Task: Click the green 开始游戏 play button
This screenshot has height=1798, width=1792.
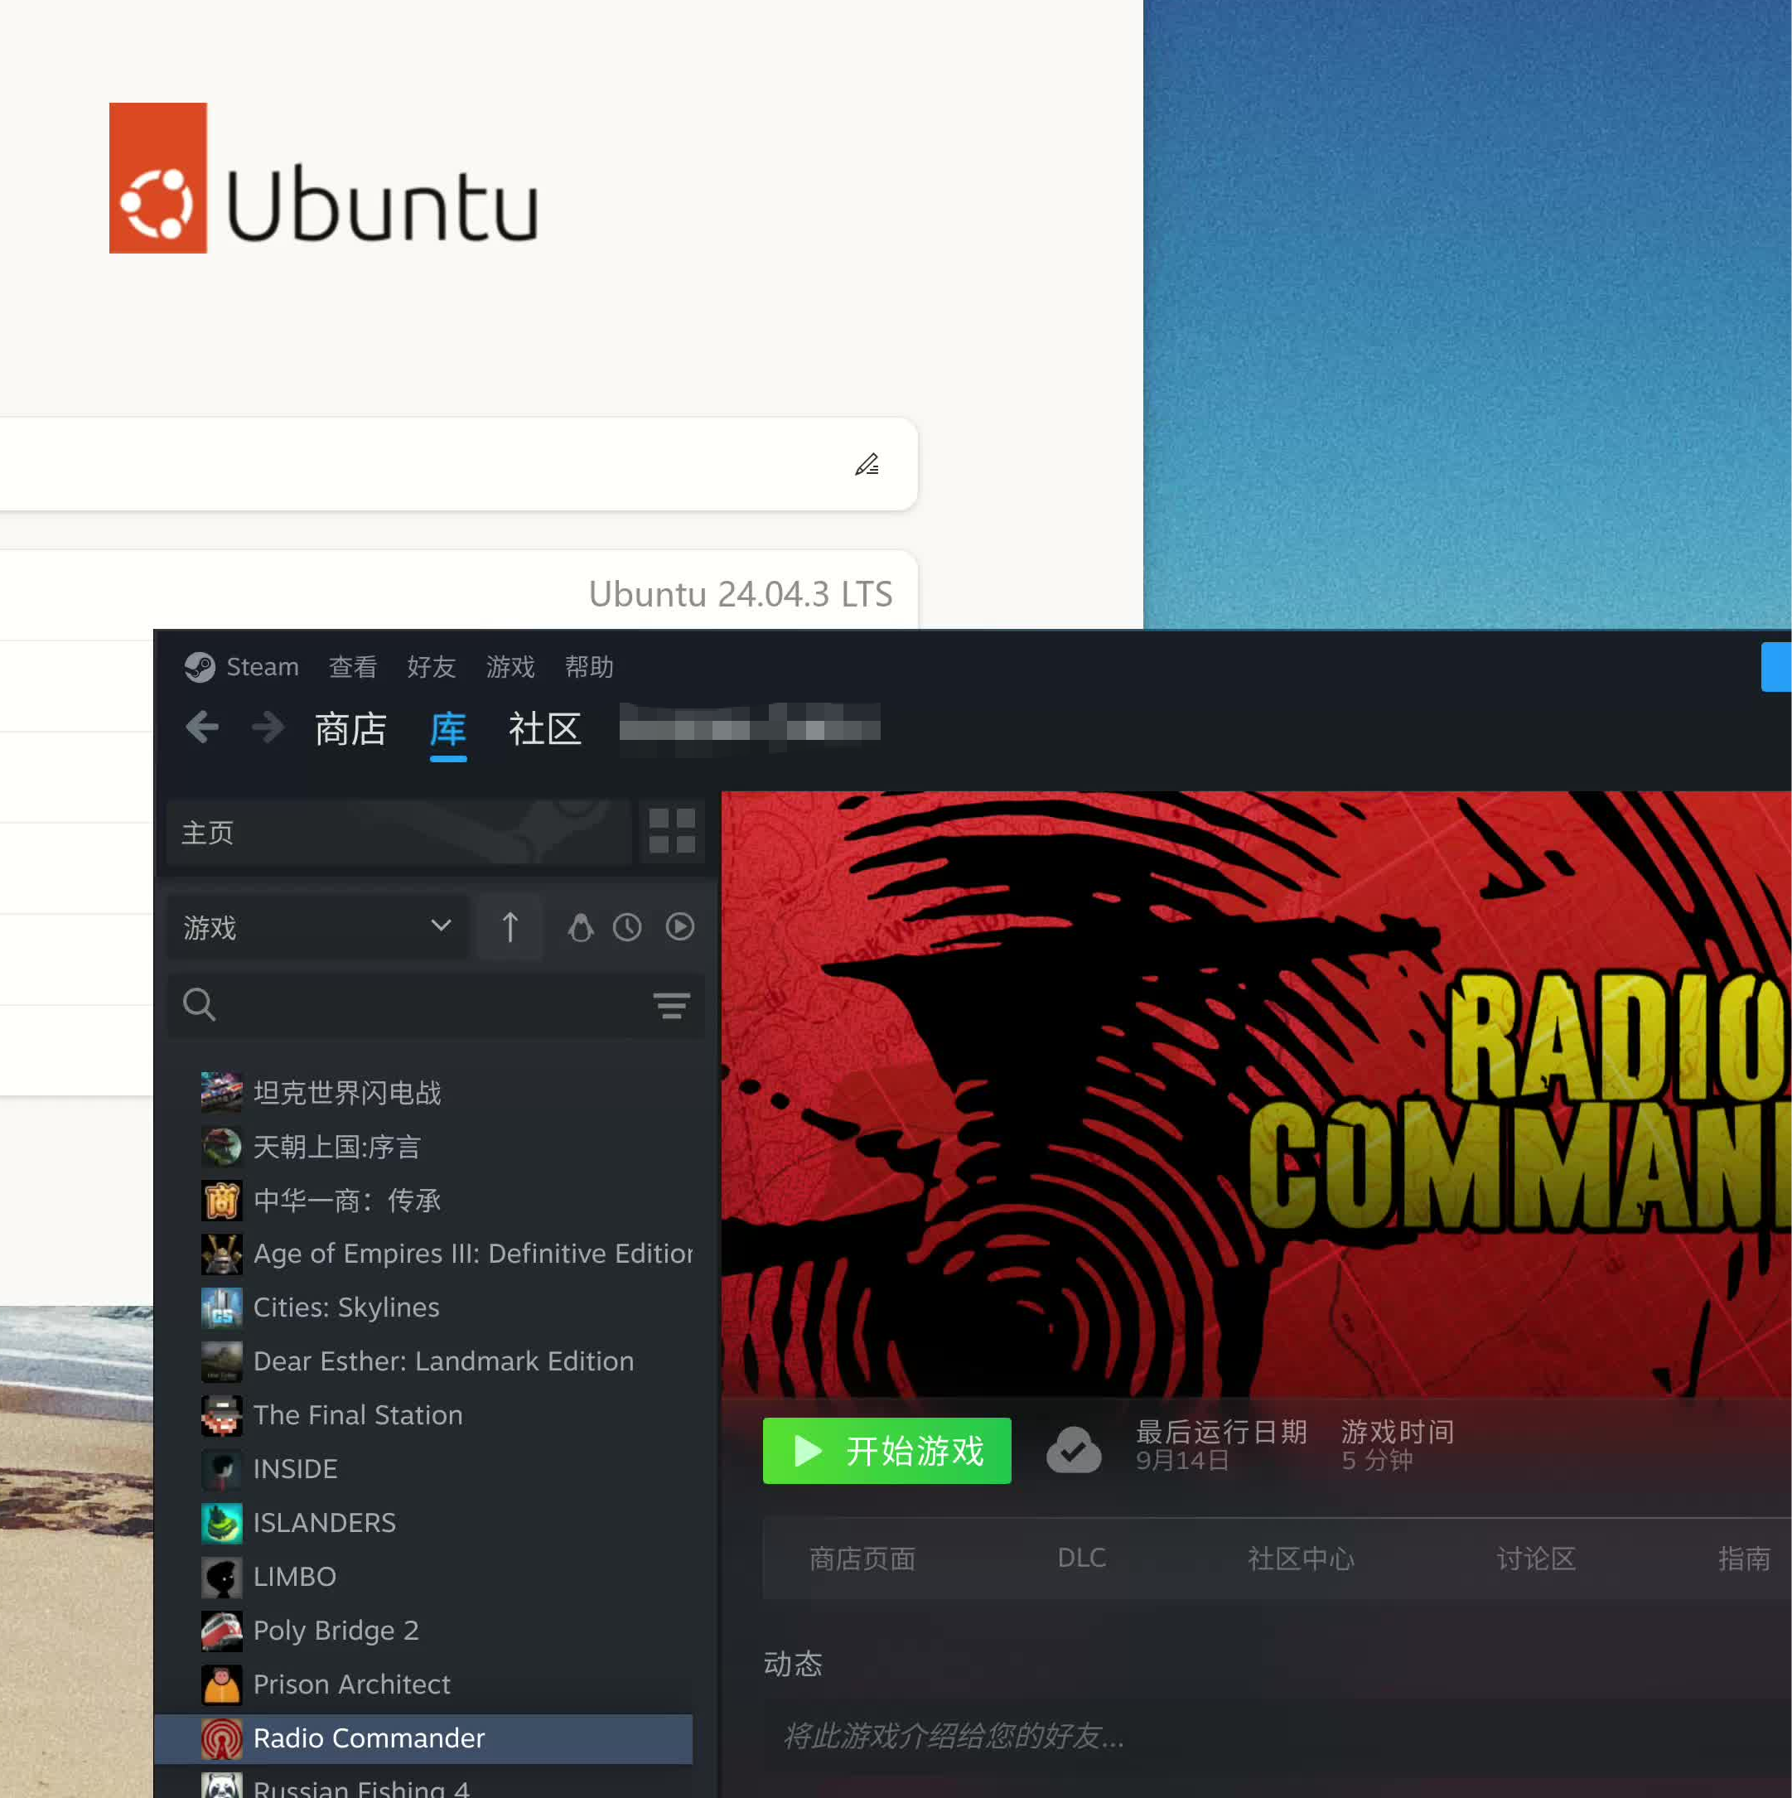Action: click(886, 1450)
